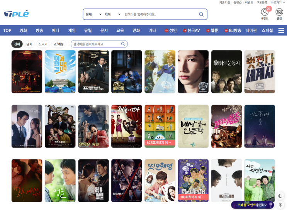
Task: Open the 나는 자연인이다 poster
Action: coord(260,181)
